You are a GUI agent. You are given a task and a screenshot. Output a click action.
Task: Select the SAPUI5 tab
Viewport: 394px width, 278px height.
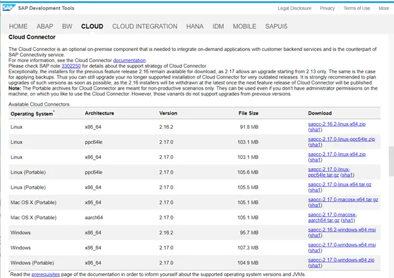coord(276,26)
